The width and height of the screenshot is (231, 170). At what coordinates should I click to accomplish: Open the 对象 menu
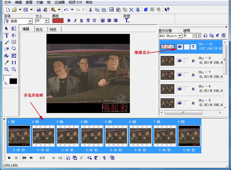point(40,2)
